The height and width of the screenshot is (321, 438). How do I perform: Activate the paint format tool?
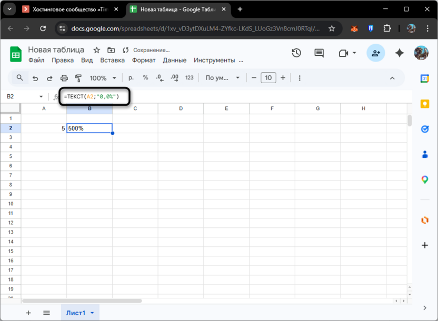(78, 78)
